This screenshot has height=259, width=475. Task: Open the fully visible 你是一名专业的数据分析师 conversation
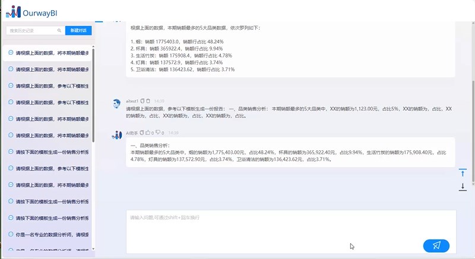click(47, 235)
